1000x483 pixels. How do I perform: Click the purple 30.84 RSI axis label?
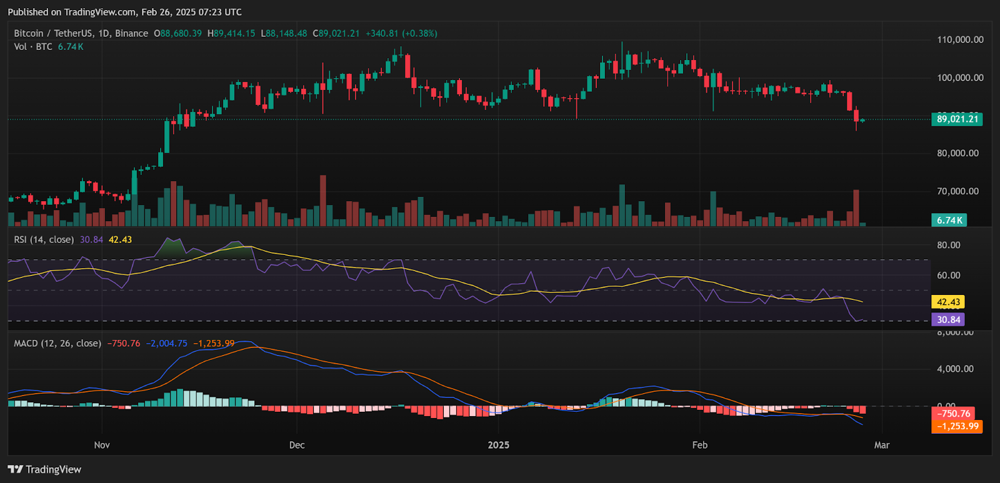(x=948, y=319)
